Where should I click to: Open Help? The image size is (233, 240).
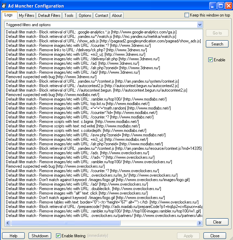click(x=13, y=236)
